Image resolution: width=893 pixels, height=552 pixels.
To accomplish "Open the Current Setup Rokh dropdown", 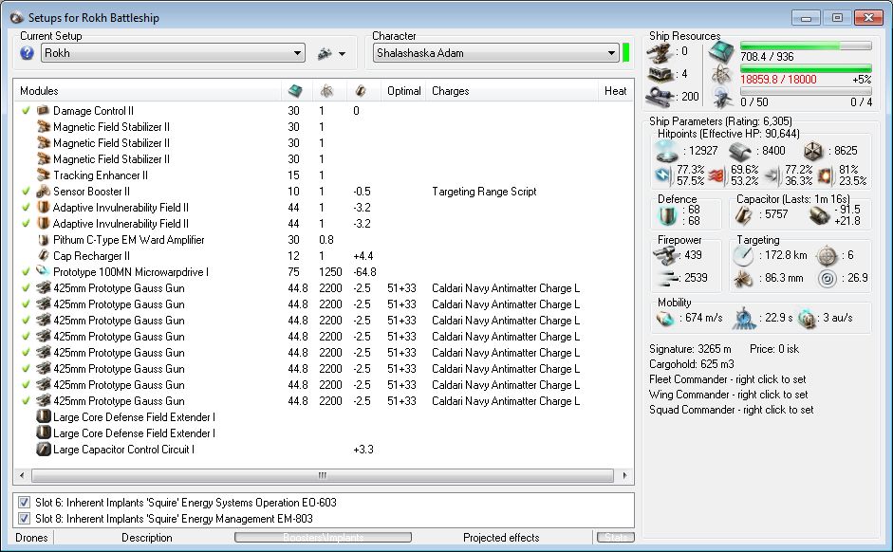I will [x=297, y=54].
